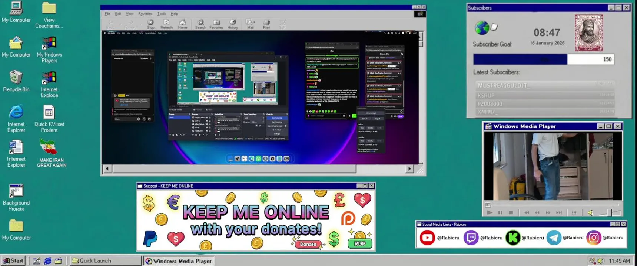Mute audio with the Media Player speaker icon

(591, 212)
